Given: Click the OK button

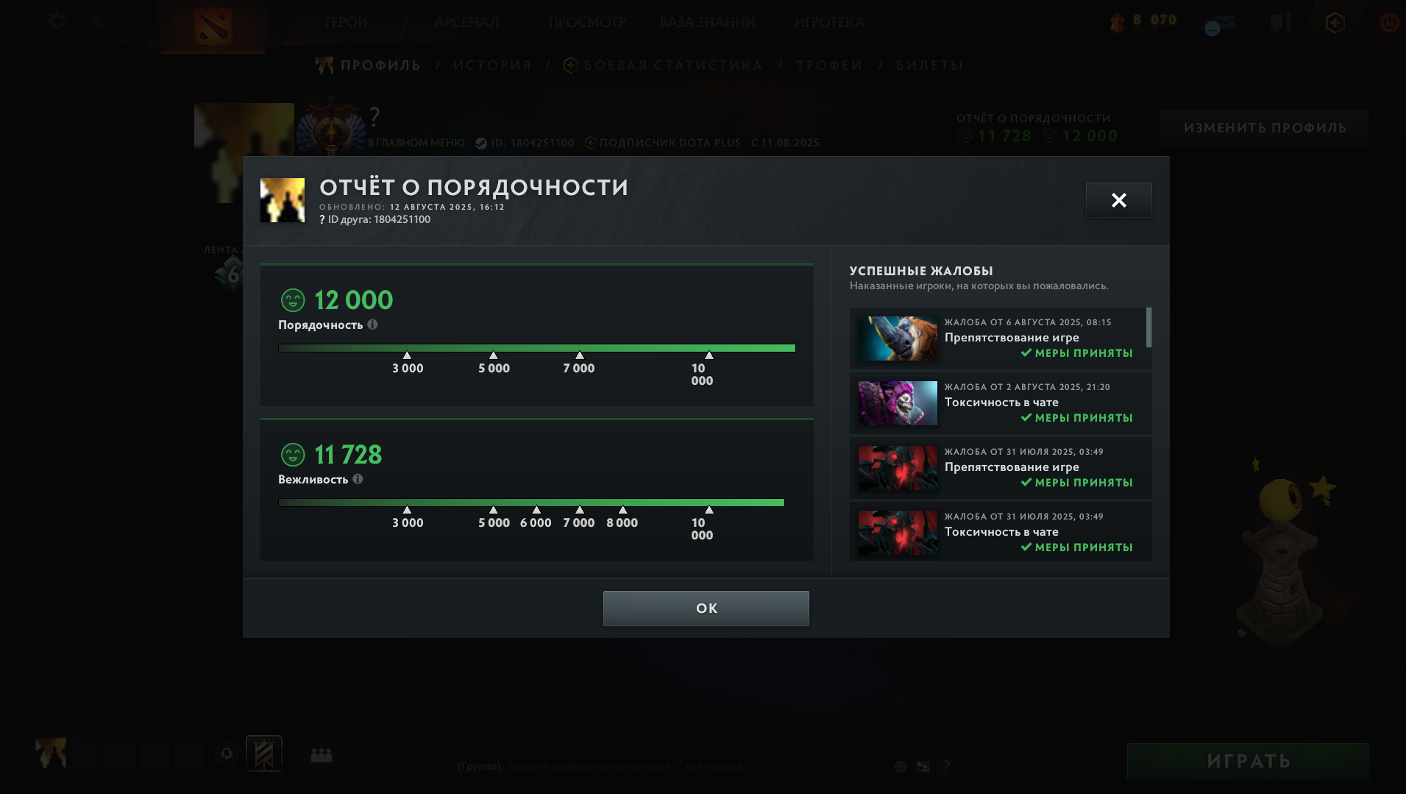Looking at the screenshot, I should point(706,609).
